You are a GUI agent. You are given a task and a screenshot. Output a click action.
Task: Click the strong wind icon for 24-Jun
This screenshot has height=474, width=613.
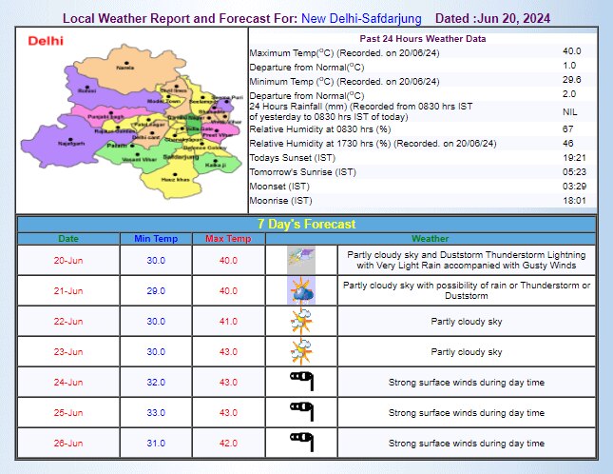click(x=300, y=382)
